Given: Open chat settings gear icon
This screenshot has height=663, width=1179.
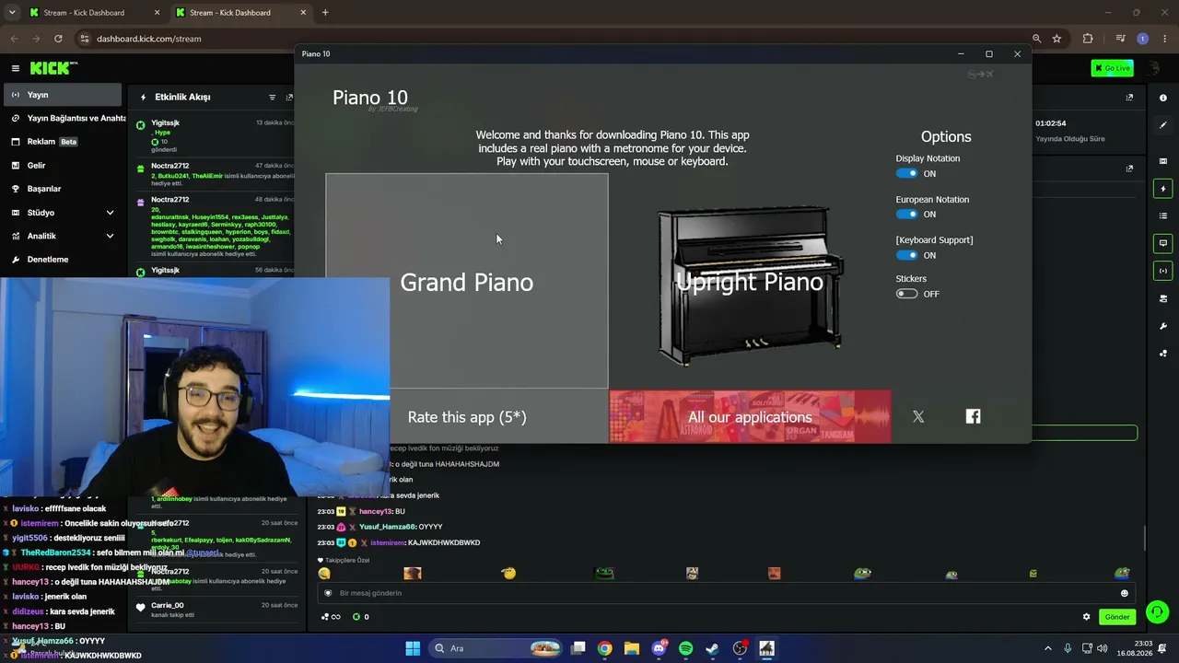Looking at the screenshot, I should pyautogui.click(x=1086, y=617).
